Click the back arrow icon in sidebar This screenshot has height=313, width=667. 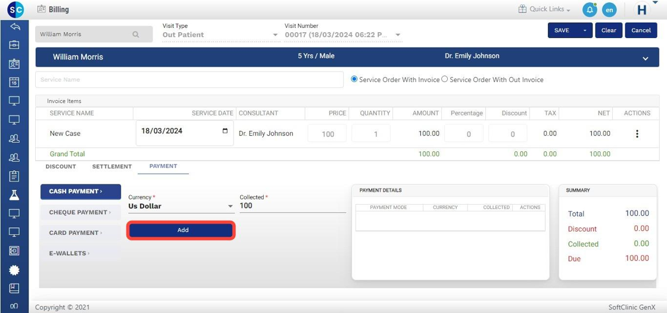click(14, 27)
